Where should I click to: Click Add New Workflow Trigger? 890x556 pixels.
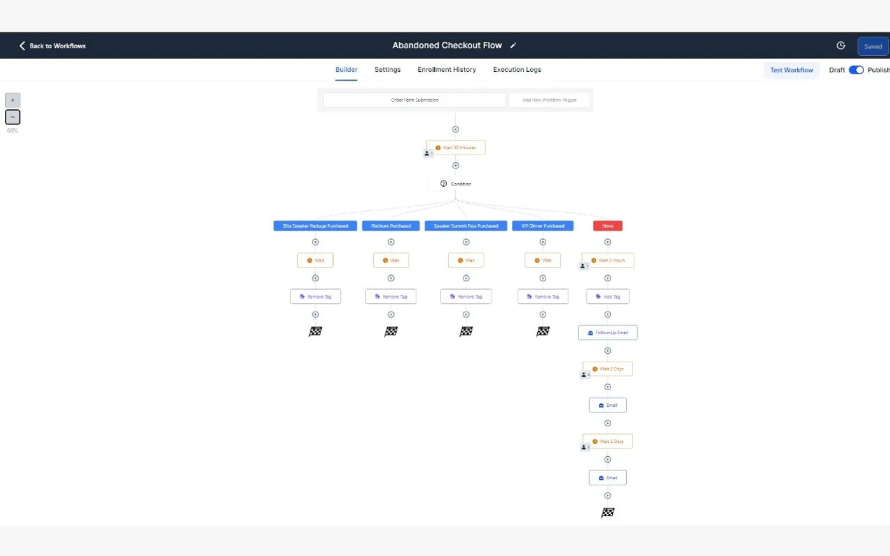click(x=549, y=100)
